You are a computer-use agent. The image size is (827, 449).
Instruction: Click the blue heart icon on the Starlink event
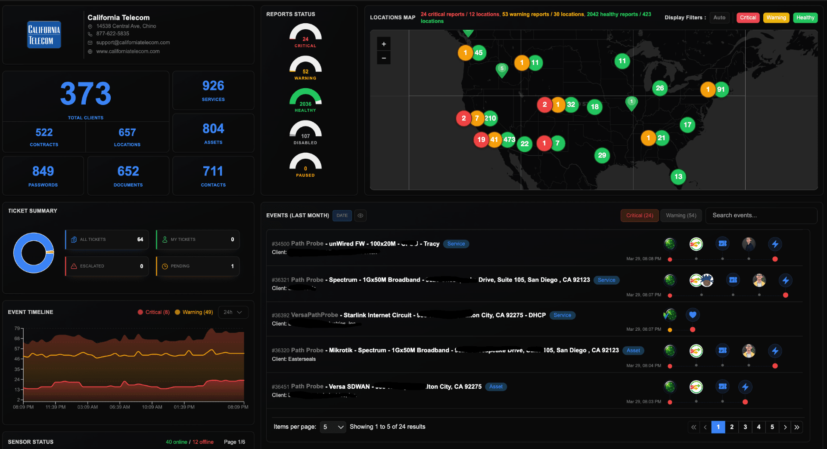pos(693,314)
